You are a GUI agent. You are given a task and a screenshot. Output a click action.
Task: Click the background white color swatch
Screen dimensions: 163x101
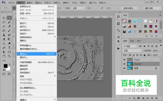(9, 69)
